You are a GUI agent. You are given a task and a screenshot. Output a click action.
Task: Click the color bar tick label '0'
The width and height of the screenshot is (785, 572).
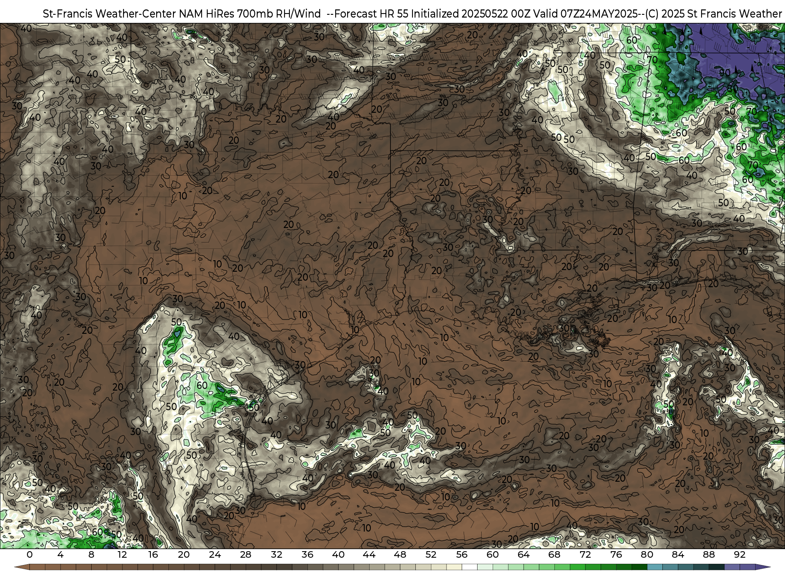coord(29,554)
